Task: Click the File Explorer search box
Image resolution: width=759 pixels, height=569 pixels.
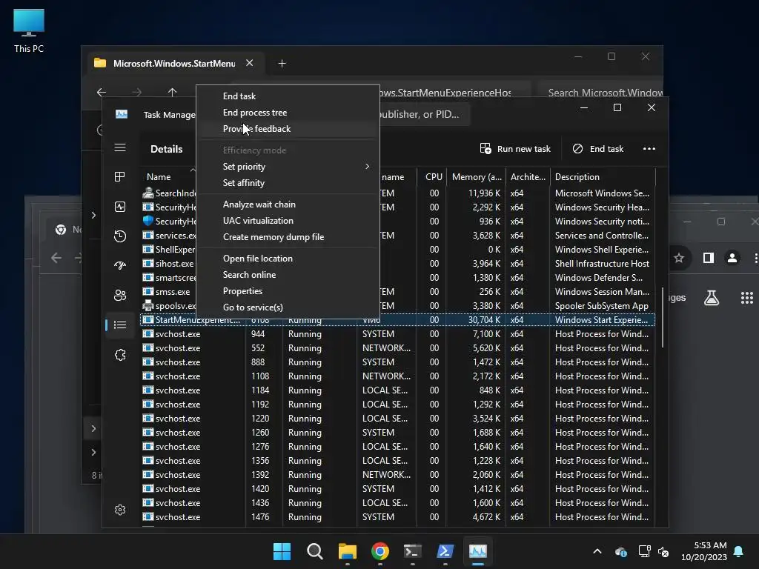Action: [x=600, y=92]
